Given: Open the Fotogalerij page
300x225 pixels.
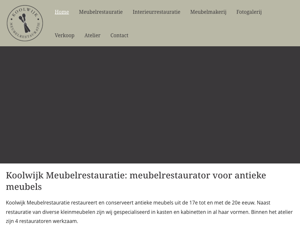Looking at the screenshot, I should tap(249, 12).
